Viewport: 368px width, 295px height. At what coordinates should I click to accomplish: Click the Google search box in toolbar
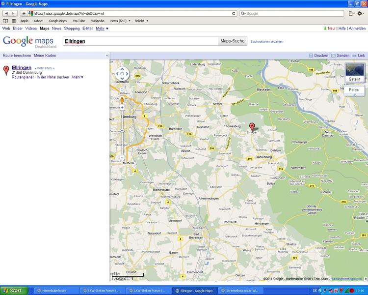point(291,13)
